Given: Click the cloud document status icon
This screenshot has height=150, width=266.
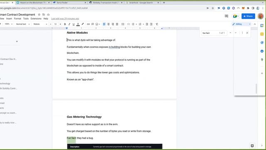Looking at the screenshot, I should coord(48,15).
